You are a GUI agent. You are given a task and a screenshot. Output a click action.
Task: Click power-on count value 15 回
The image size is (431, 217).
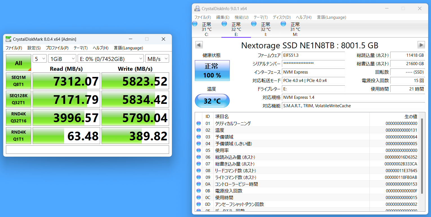408,81
